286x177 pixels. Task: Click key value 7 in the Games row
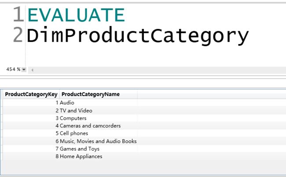[57, 149]
